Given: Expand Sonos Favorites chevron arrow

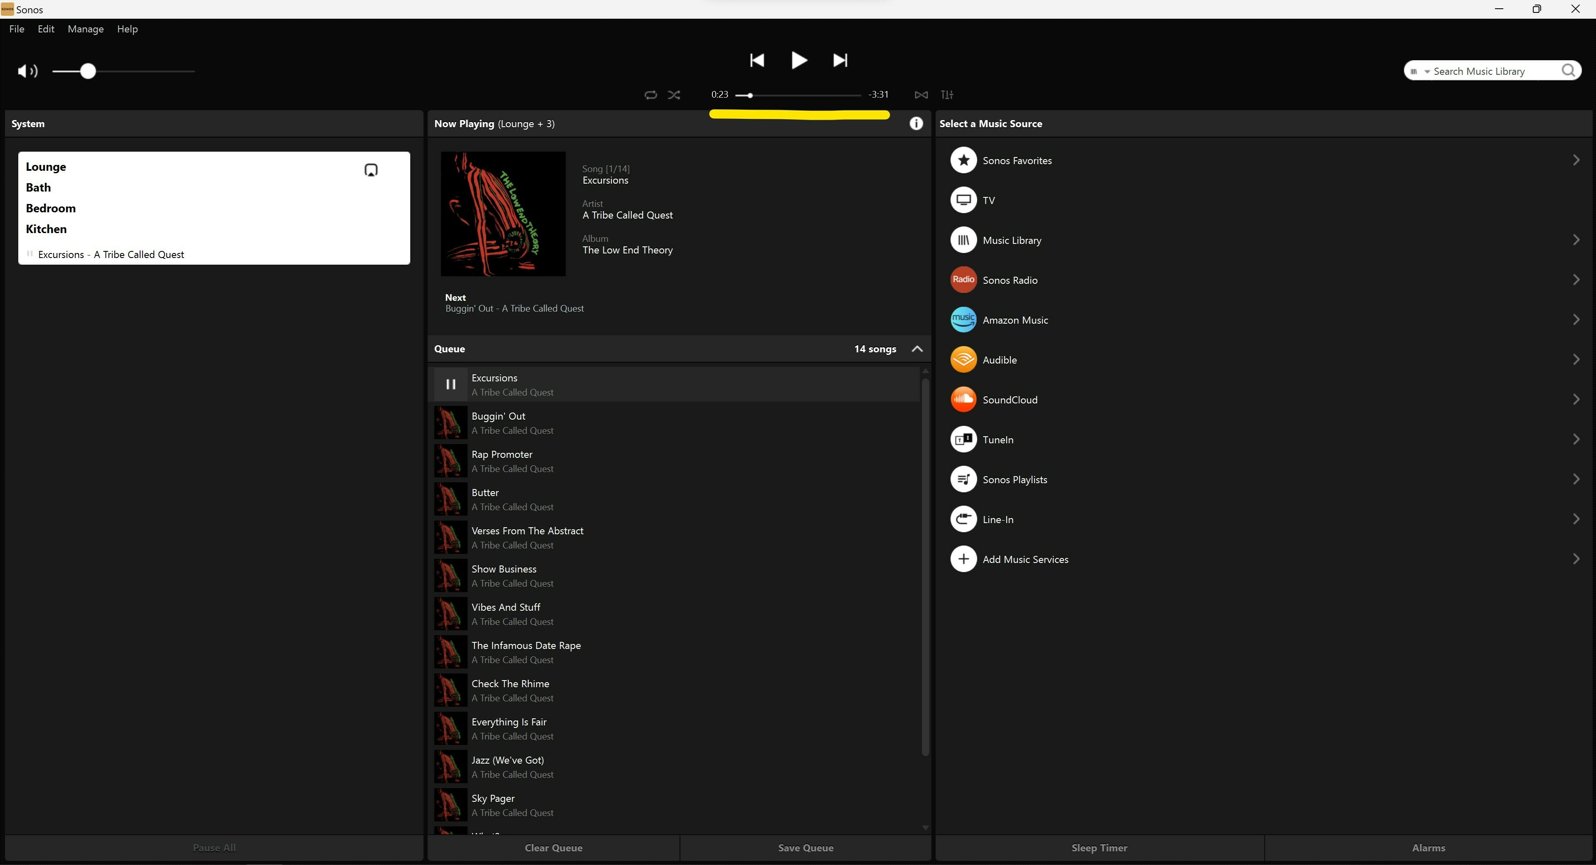Looking at the screenshot, I should [x=1576, y=160].
